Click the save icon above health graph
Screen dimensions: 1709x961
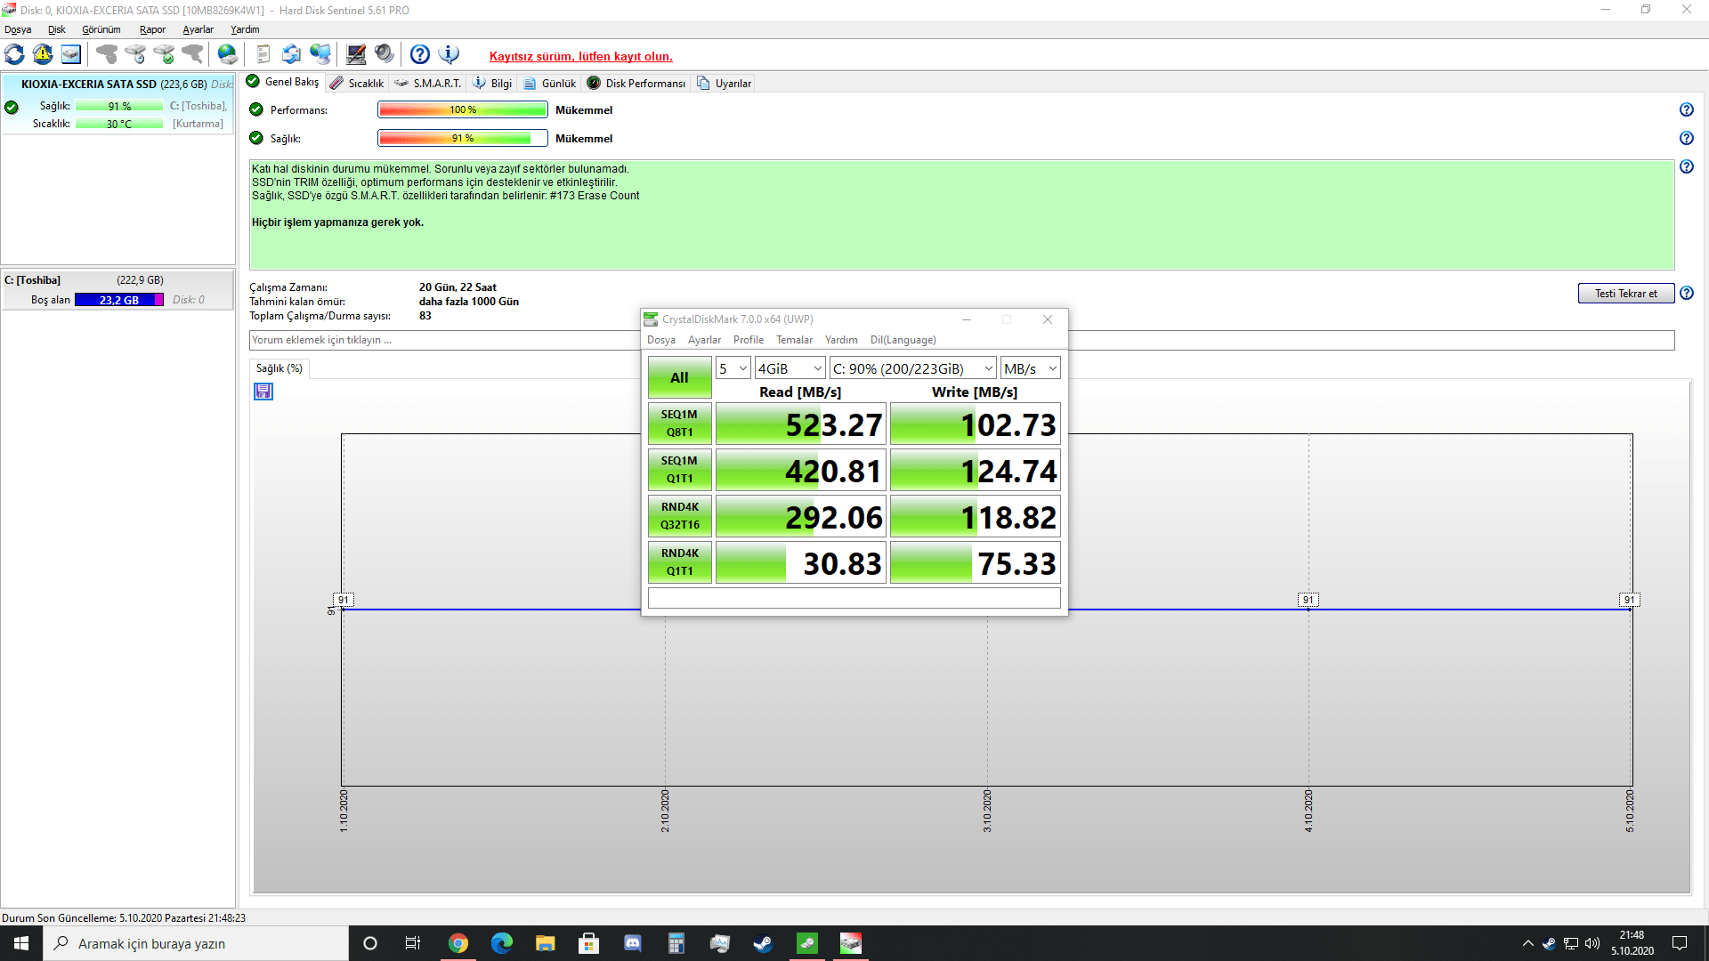263,392
